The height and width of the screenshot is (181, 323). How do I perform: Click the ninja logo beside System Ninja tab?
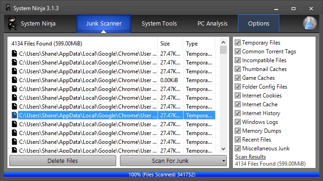click(x=12, y=24)
